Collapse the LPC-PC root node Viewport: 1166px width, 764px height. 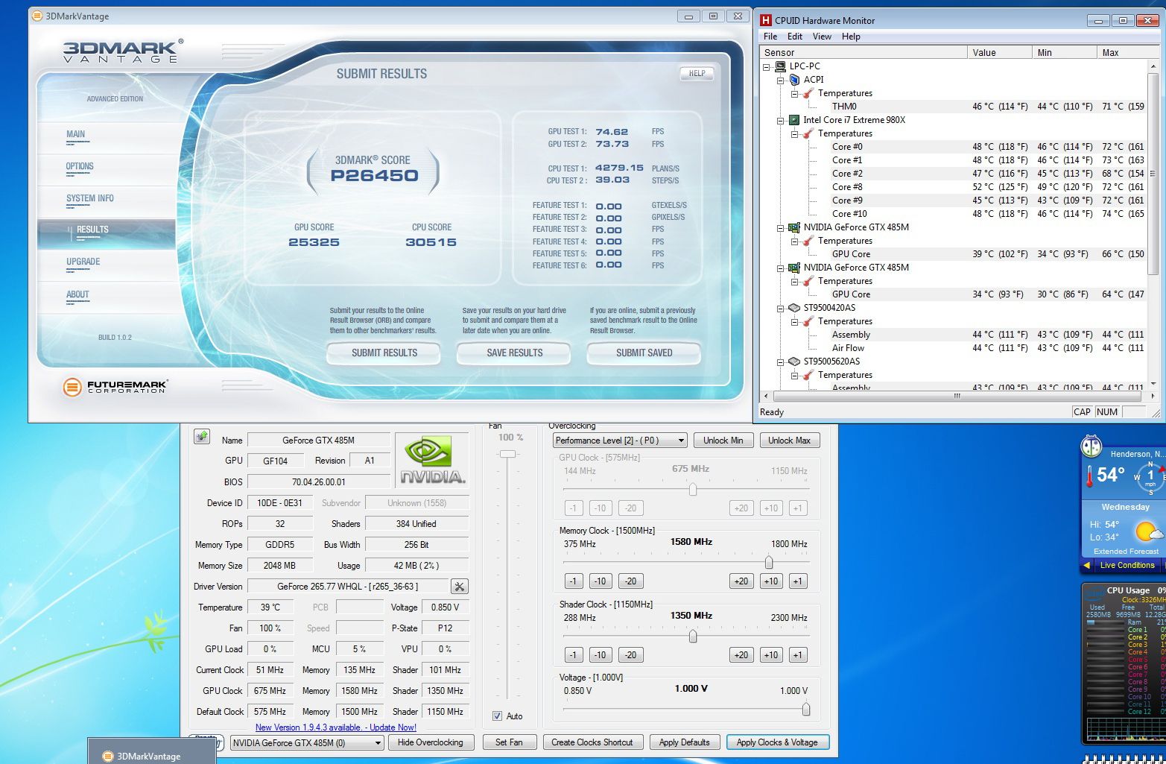(x=767, y=66)
